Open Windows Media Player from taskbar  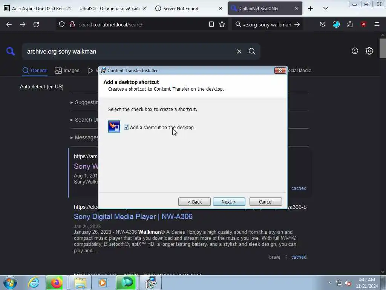(103, 282)
